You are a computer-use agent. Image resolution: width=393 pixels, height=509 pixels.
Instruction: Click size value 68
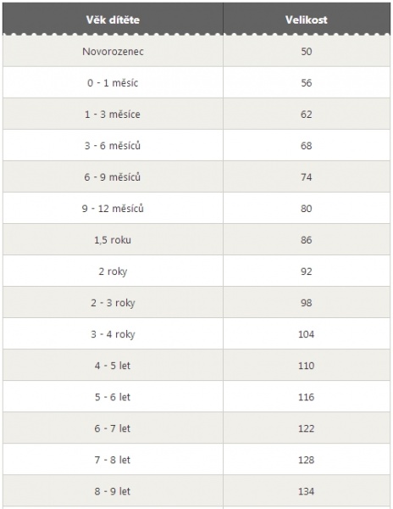click(x=306, y=145)
